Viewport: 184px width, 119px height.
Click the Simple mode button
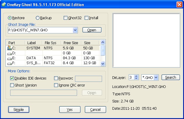pyautogui.click(x=19, y=110)
